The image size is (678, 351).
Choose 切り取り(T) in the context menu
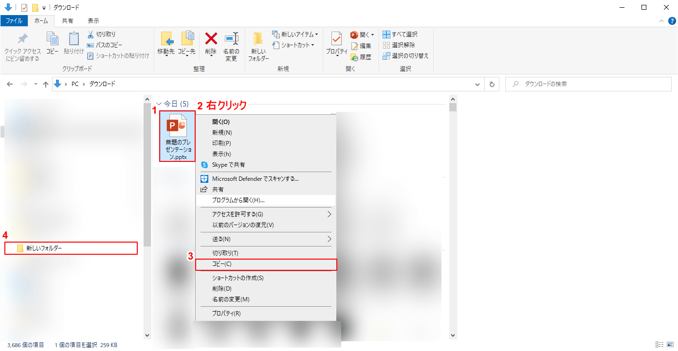(266, 253)
